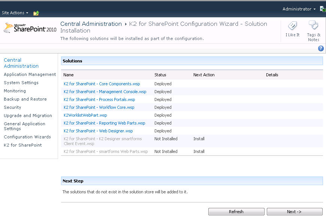Click the user status icon beside Administrator

click(x=323, y=9)
